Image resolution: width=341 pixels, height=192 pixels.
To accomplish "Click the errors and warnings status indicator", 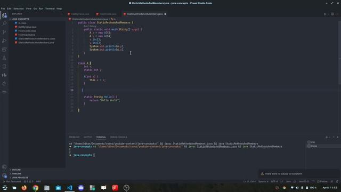I will click(28, 181).
